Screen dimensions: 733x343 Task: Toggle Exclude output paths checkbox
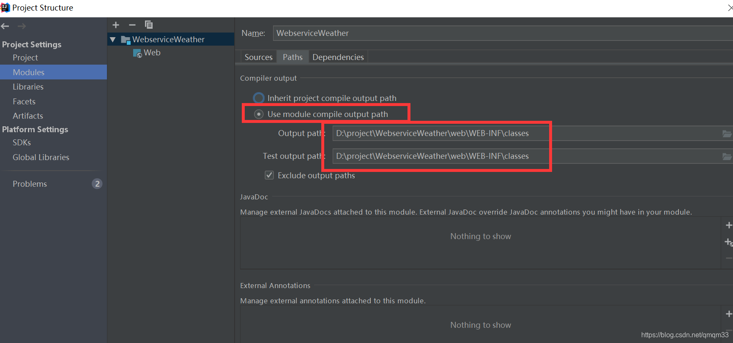coord(269,175)
